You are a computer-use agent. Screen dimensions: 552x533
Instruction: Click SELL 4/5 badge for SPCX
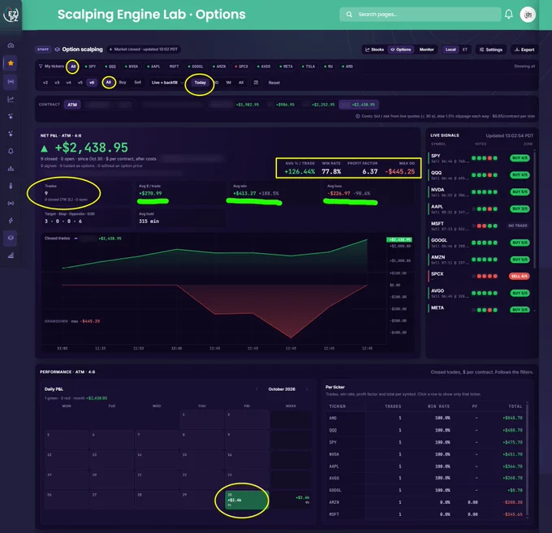click(520, 276)
